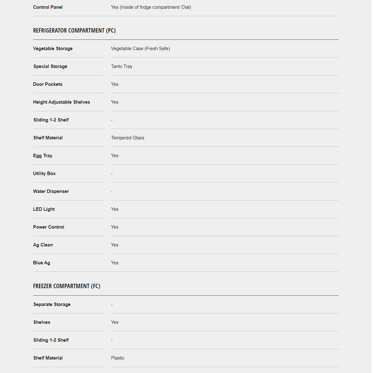Click the Egg Tray label
Image resolution: width=373 pixels, height=373 pixels.
[x=43, y=156]
